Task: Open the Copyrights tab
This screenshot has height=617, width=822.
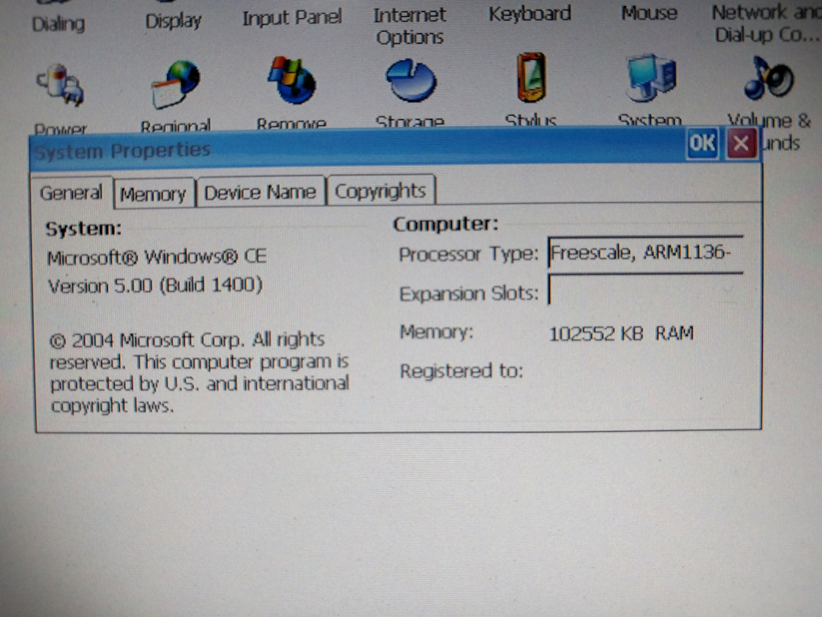Action: 380,191
